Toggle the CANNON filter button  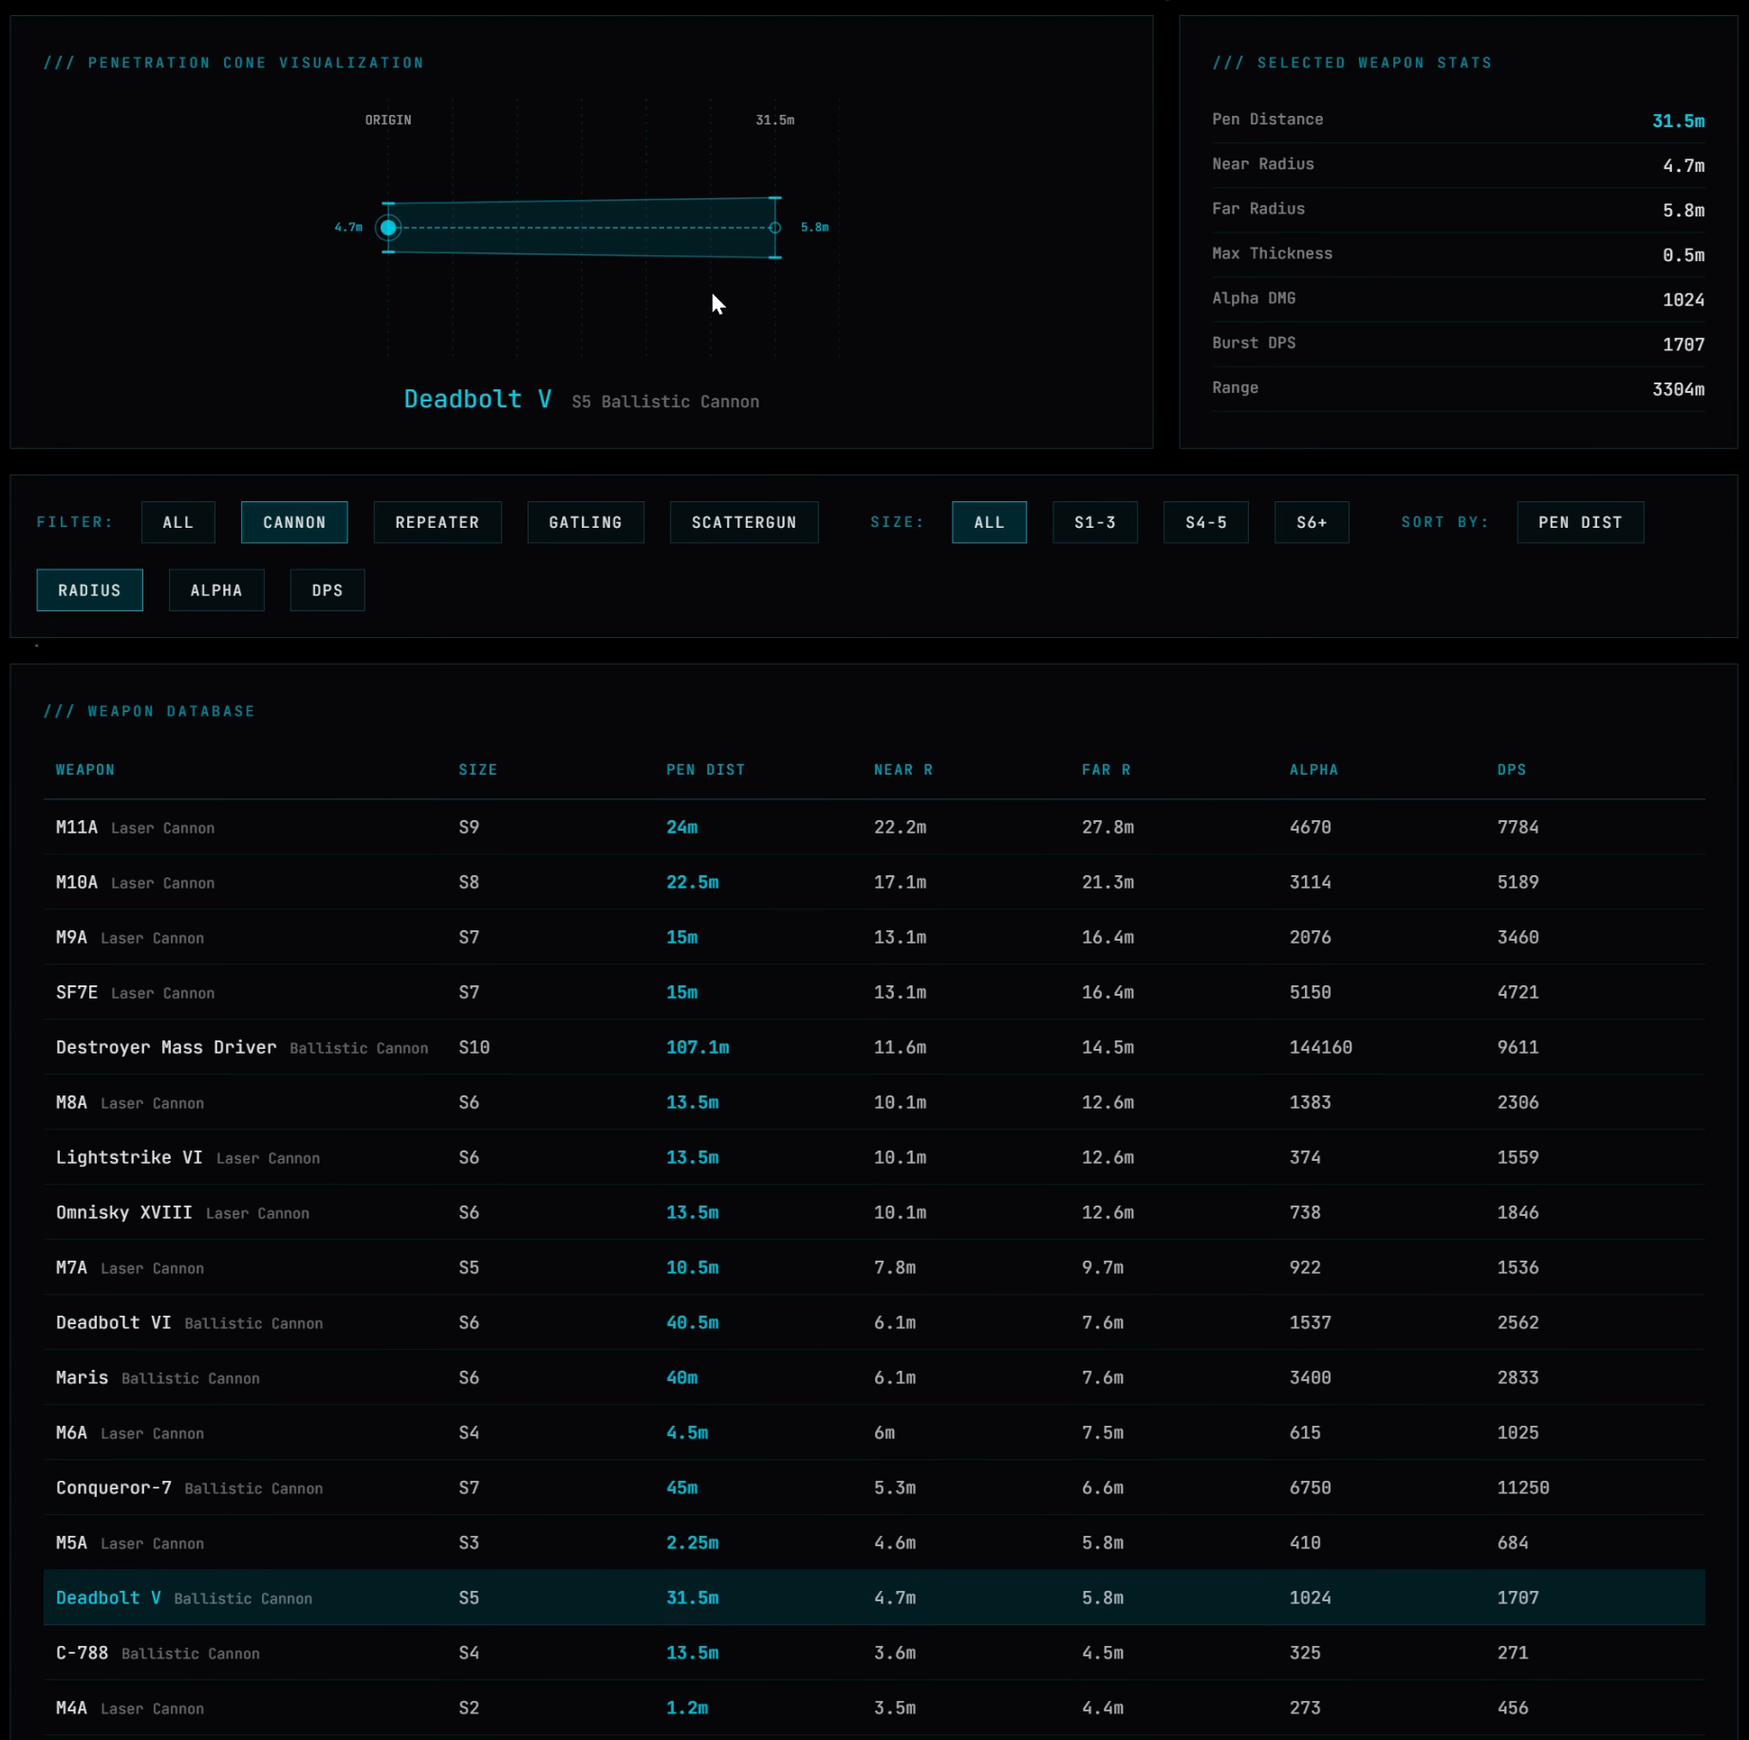click(x=294, y=522)
